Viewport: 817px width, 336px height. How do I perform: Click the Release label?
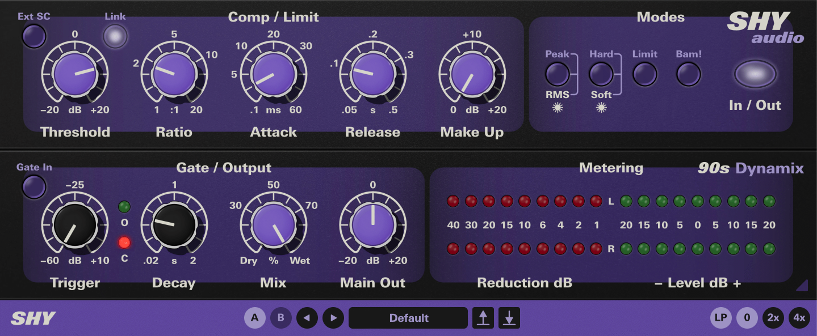coord(372,133)
